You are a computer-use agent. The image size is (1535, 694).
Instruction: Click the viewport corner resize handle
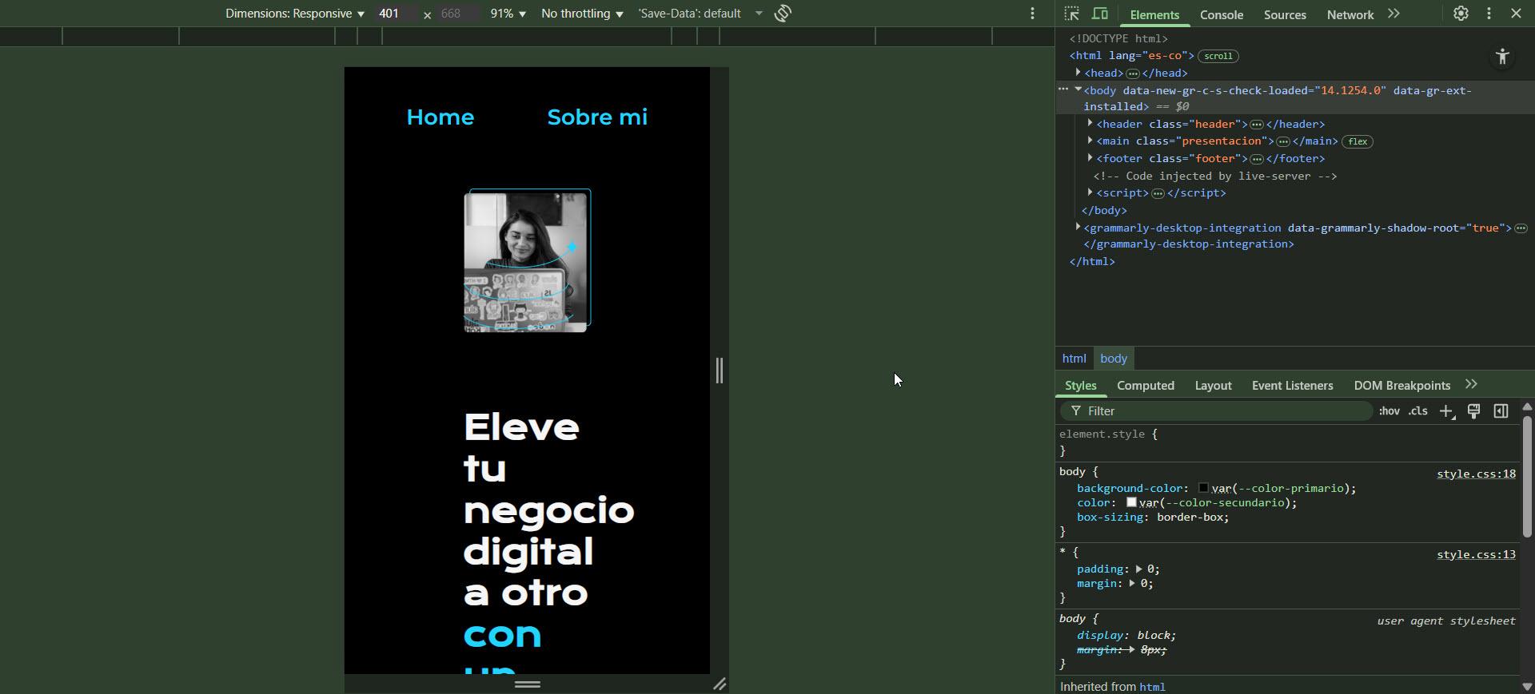pyautogui.click(x=720, y=684)
